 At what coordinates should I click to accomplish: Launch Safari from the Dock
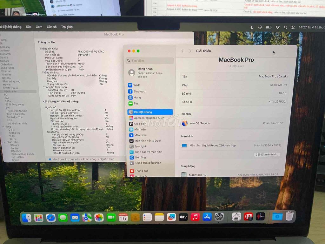tap(51, 218)
